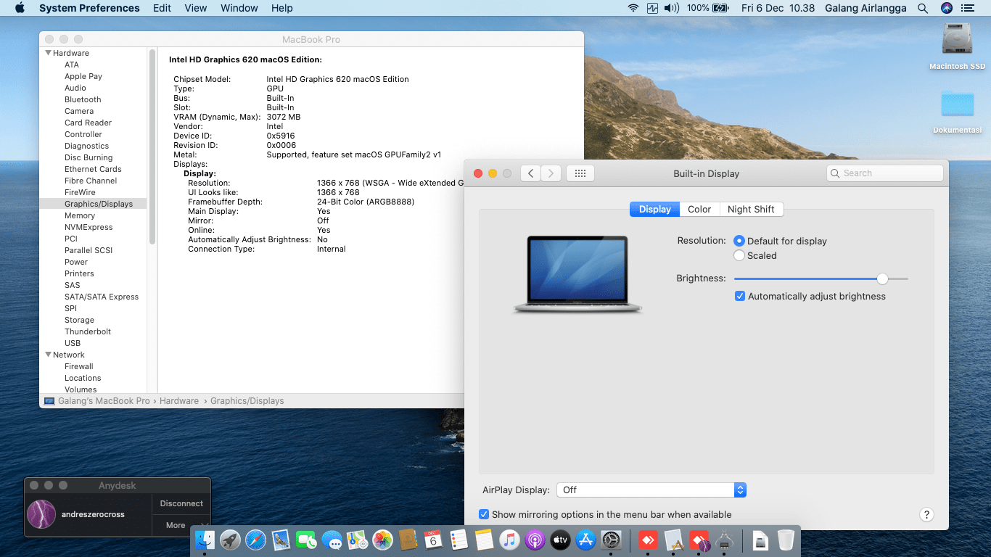The width and height of the screenshot is (991, 557).
Task: Open Messages from the Dock
Action: coord(332,540)
